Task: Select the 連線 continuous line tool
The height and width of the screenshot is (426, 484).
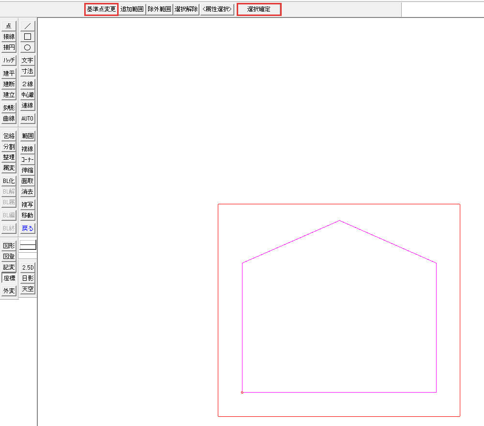Action: click(28, 106)
